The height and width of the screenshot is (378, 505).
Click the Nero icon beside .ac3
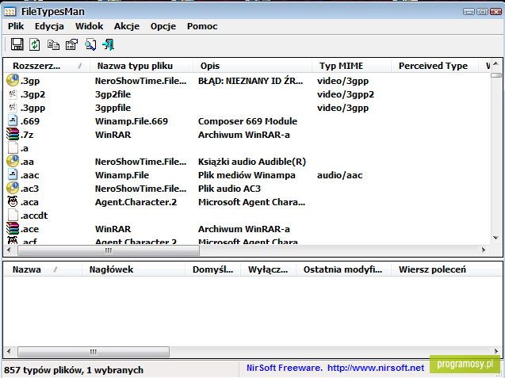[13, 188]
